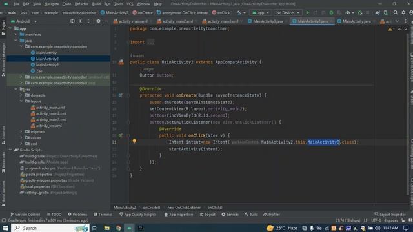Click the volume icon in system tray
This screenshot has width=413, height=232.
pyautogui.click(x=378, y=228)
